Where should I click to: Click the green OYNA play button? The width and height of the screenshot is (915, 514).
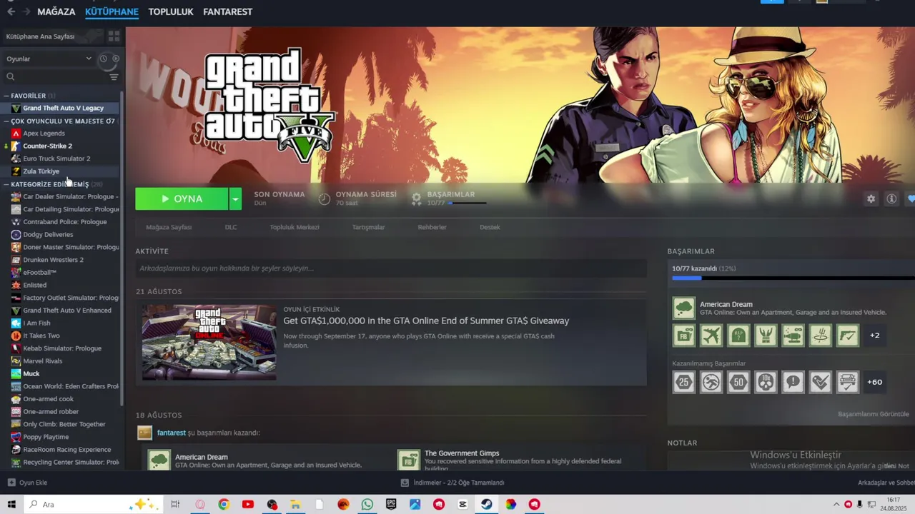click(x=182, y=199)
